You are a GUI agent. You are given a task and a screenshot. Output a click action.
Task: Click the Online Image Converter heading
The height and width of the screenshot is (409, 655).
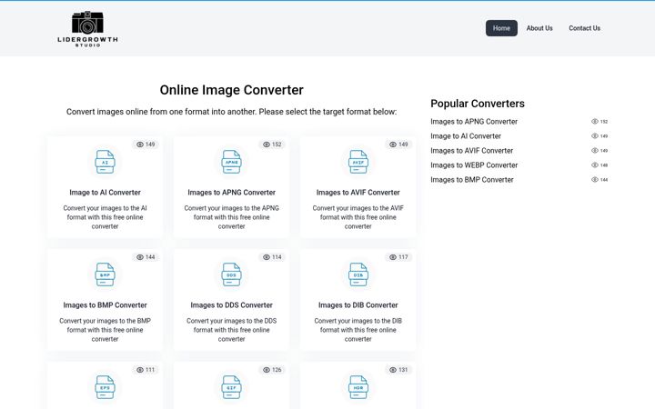click(231, 90)
